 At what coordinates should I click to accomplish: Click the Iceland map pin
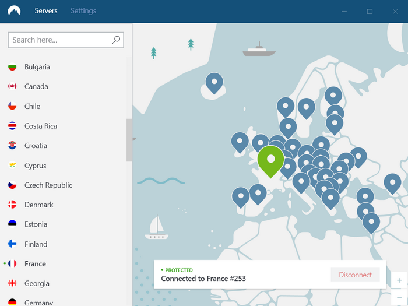[x=214, y=83]
